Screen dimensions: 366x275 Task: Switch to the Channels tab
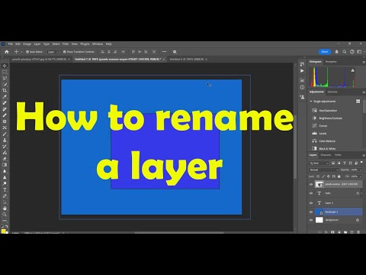pos(326,155)
